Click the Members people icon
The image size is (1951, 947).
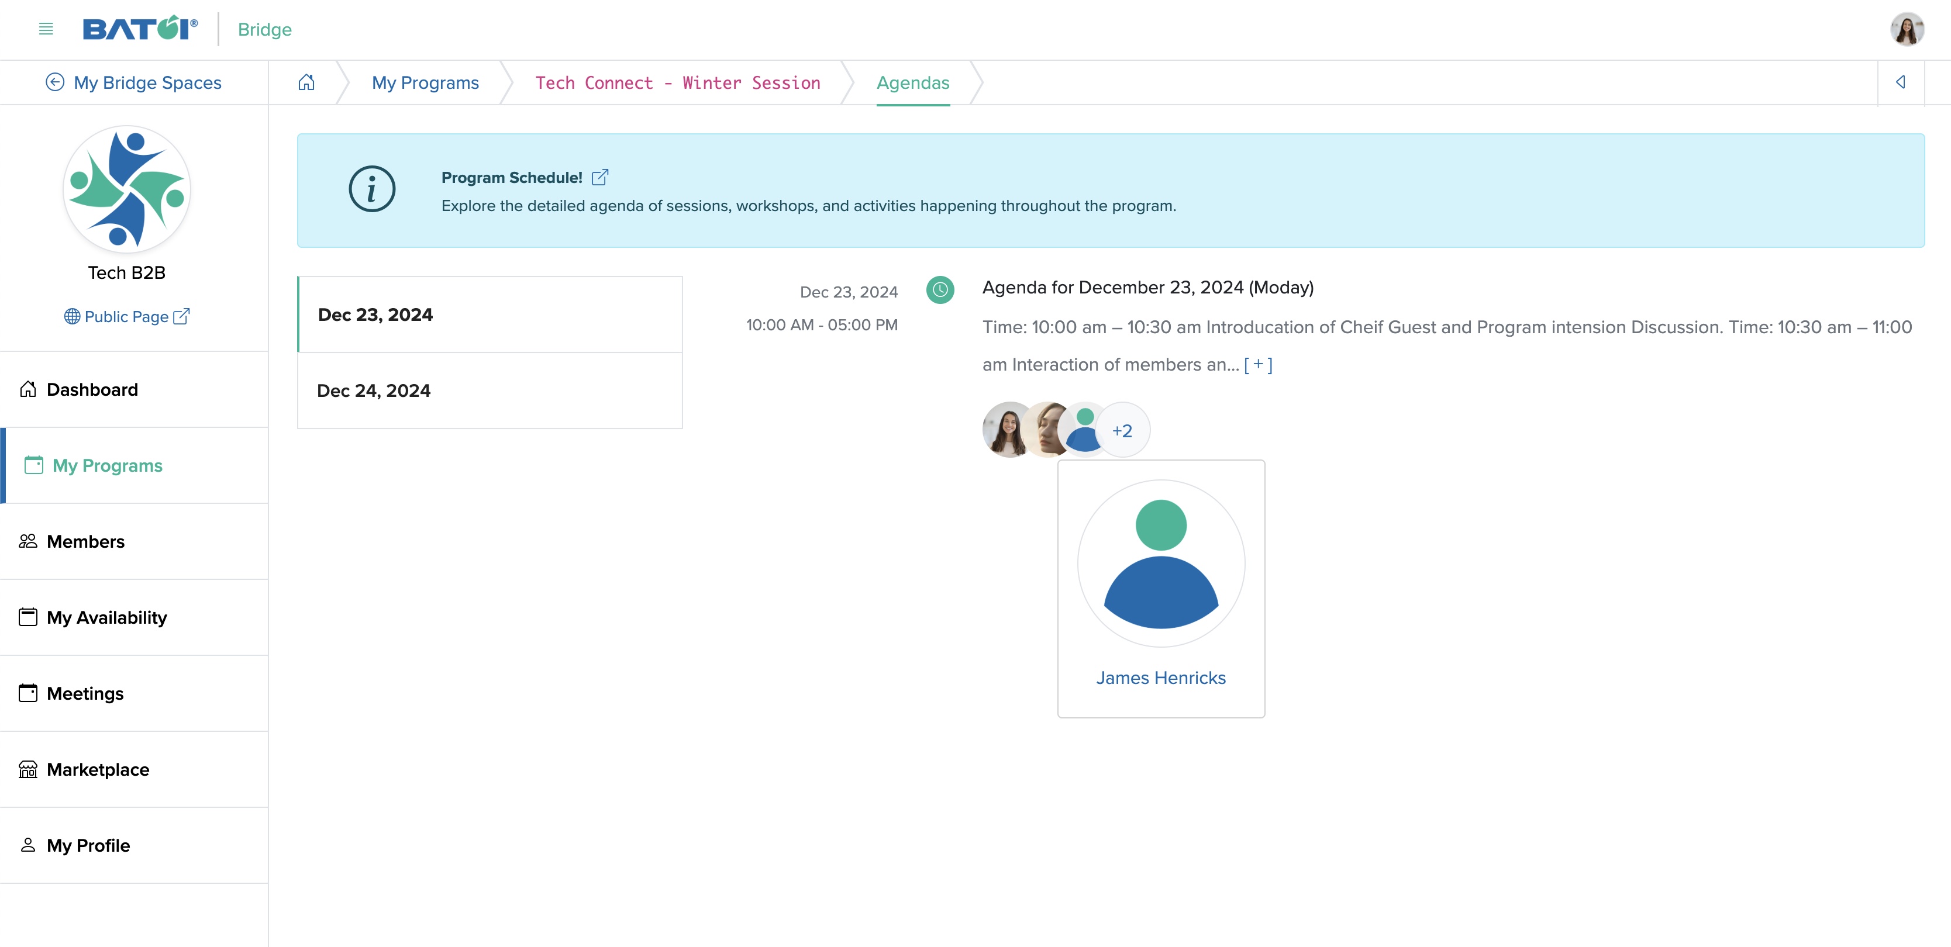(x=28, y=541)
